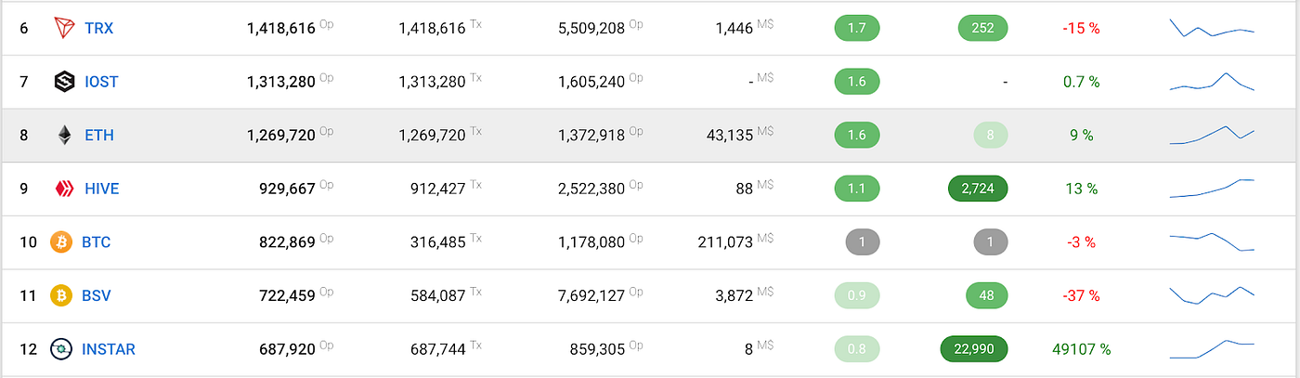Click the TRX coin logo icon
1300x378 pixels.
click(64, 28)
